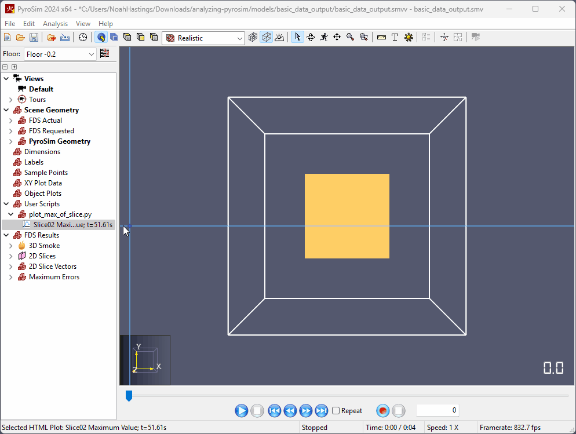Click the Open folder toolbar icon
The image size is (576, 434).
pos(21,38)
